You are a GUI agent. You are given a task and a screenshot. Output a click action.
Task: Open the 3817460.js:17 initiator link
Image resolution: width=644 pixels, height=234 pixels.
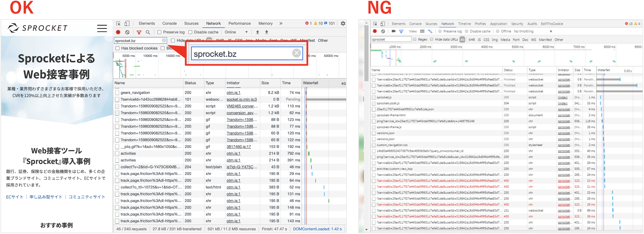[239, 147]
